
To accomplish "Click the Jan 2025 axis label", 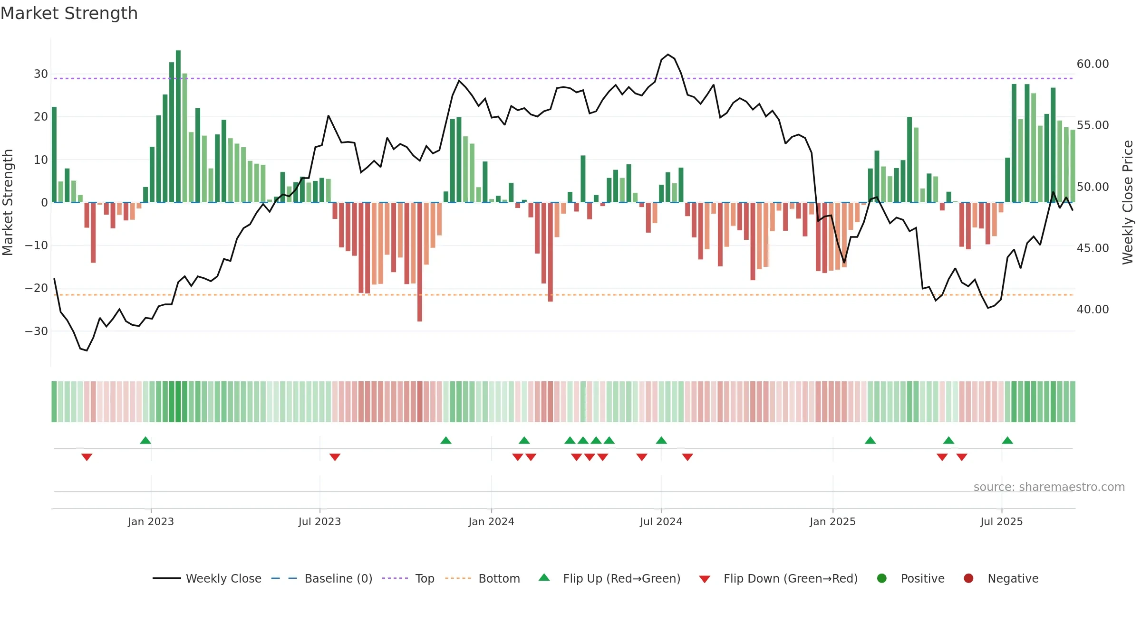I will [x=832, y=521].
